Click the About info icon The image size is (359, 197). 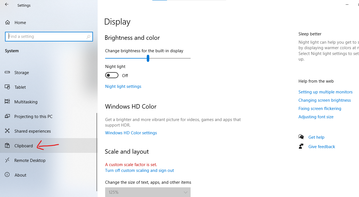pos(7,175)
